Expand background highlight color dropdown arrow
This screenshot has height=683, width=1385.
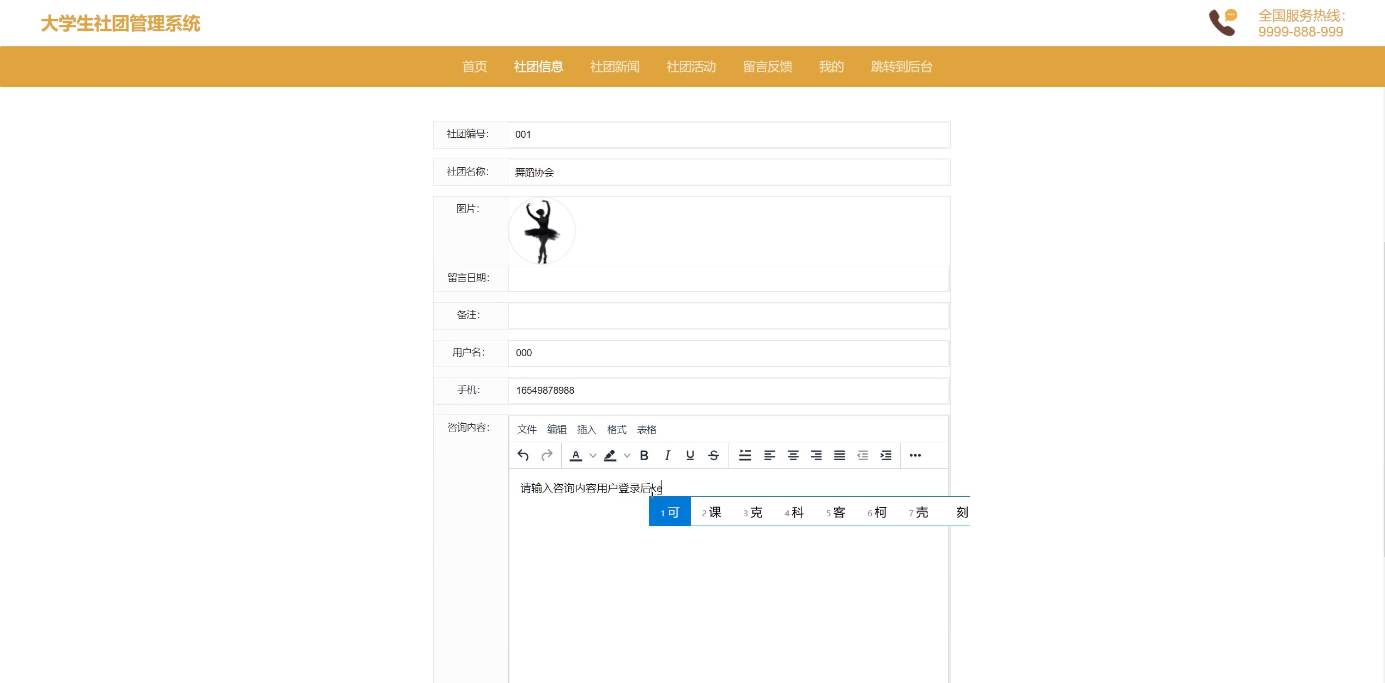pyautogui.click(x=627, y=455)
